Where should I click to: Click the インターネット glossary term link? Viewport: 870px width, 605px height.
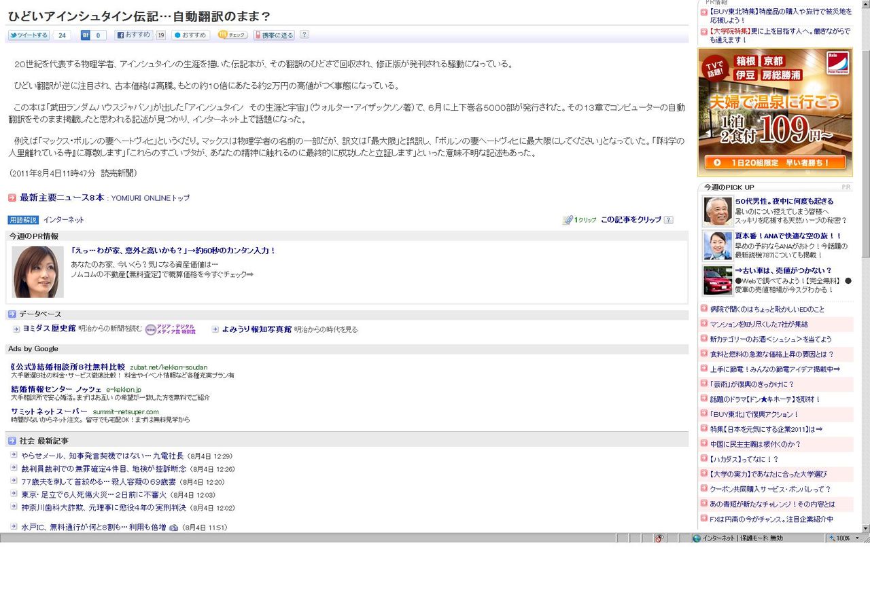tap(64, 220)
